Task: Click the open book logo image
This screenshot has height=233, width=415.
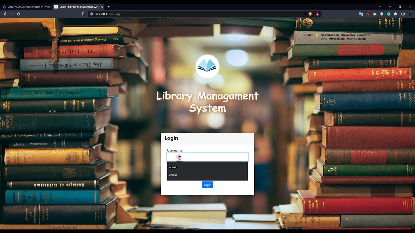Action: pyautogui.click(x=207, y=66)
